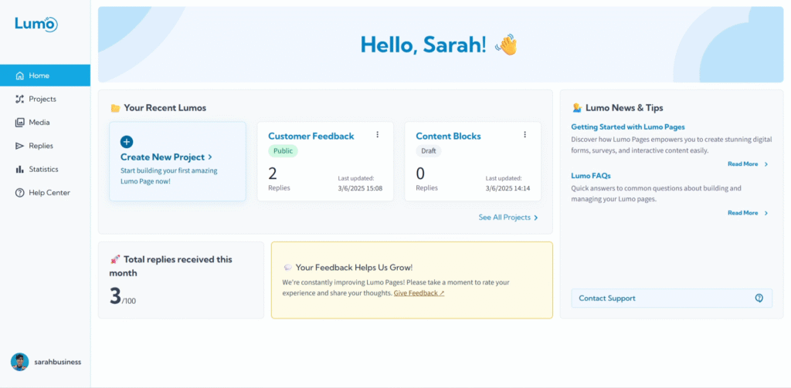The width and height of the screenshot is (791, 388).
Task: Open the Lumo FAQs article title
Action: 591,176
